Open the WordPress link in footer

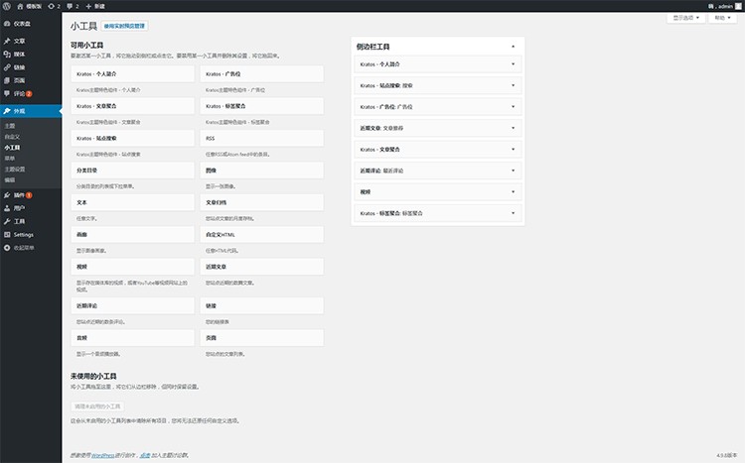102,455
